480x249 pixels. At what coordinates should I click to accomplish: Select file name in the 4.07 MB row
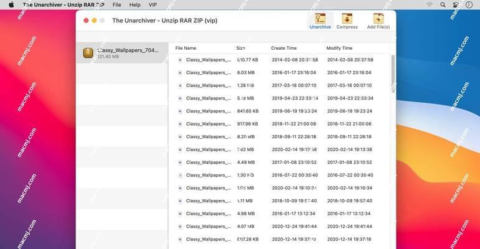[x=209, y=227]
